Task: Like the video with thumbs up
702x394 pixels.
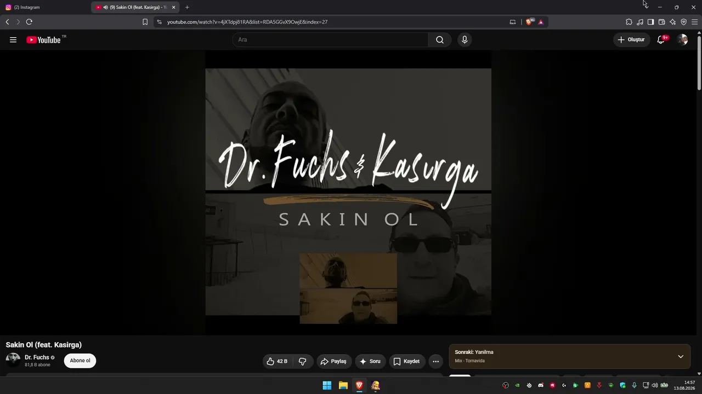Action: click(x=277, y=361)
